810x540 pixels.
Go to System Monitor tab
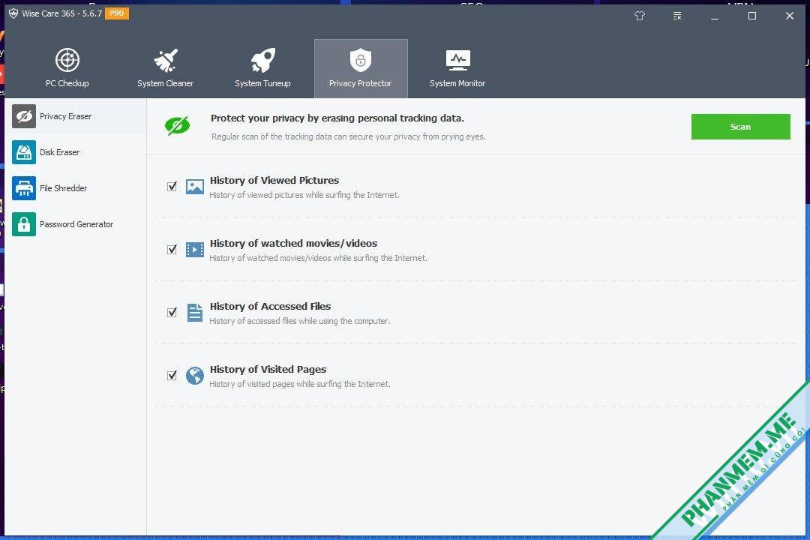click(x=457, y=69)
